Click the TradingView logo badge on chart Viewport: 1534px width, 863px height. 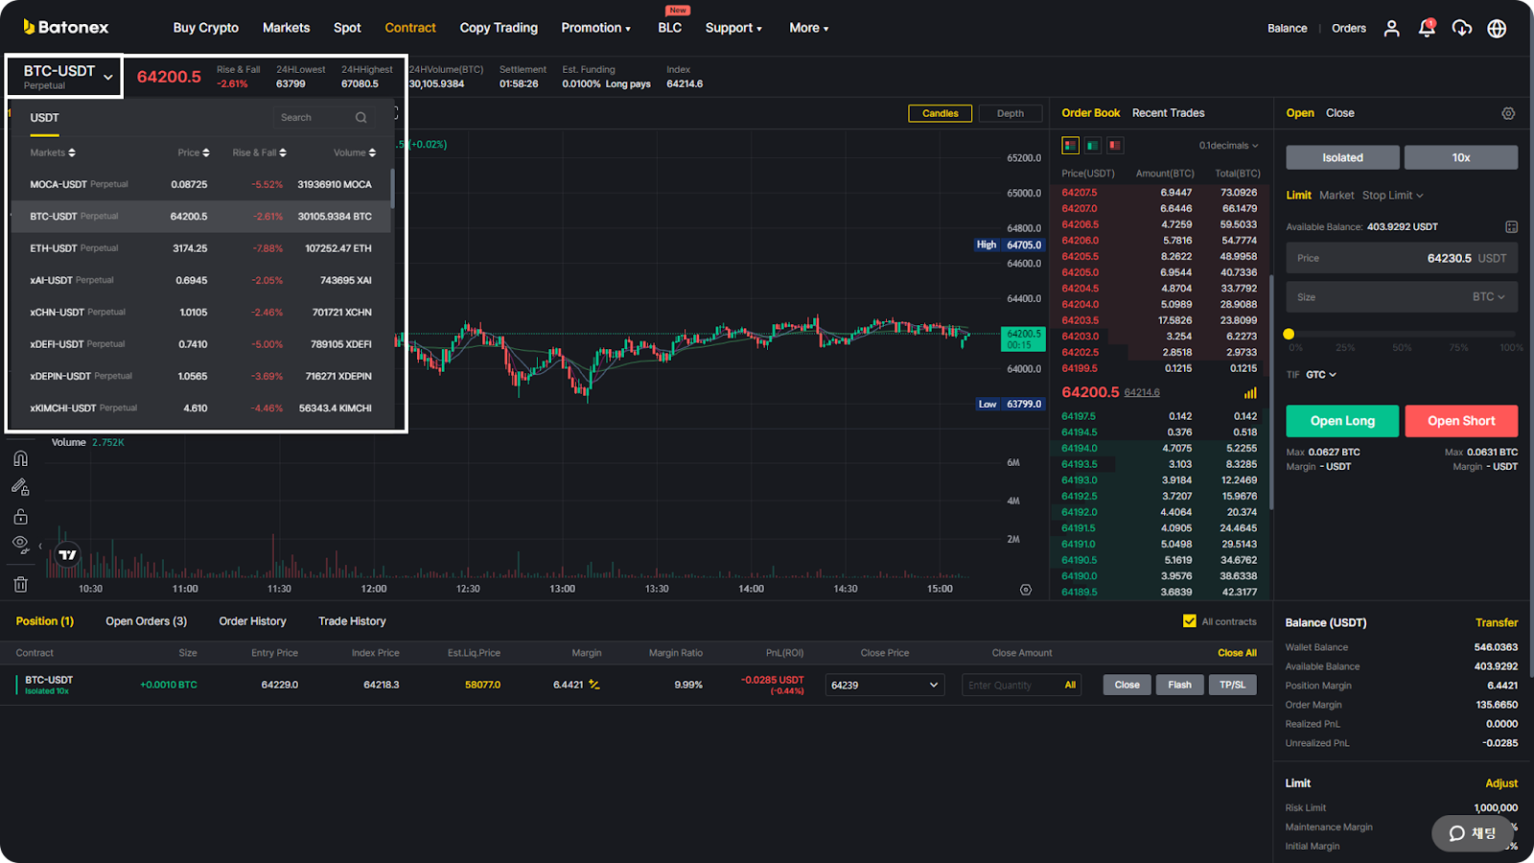point(67,554)
